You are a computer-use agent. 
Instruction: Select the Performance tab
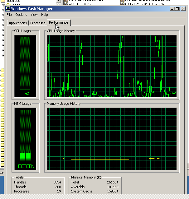click(x=58, y=22)
